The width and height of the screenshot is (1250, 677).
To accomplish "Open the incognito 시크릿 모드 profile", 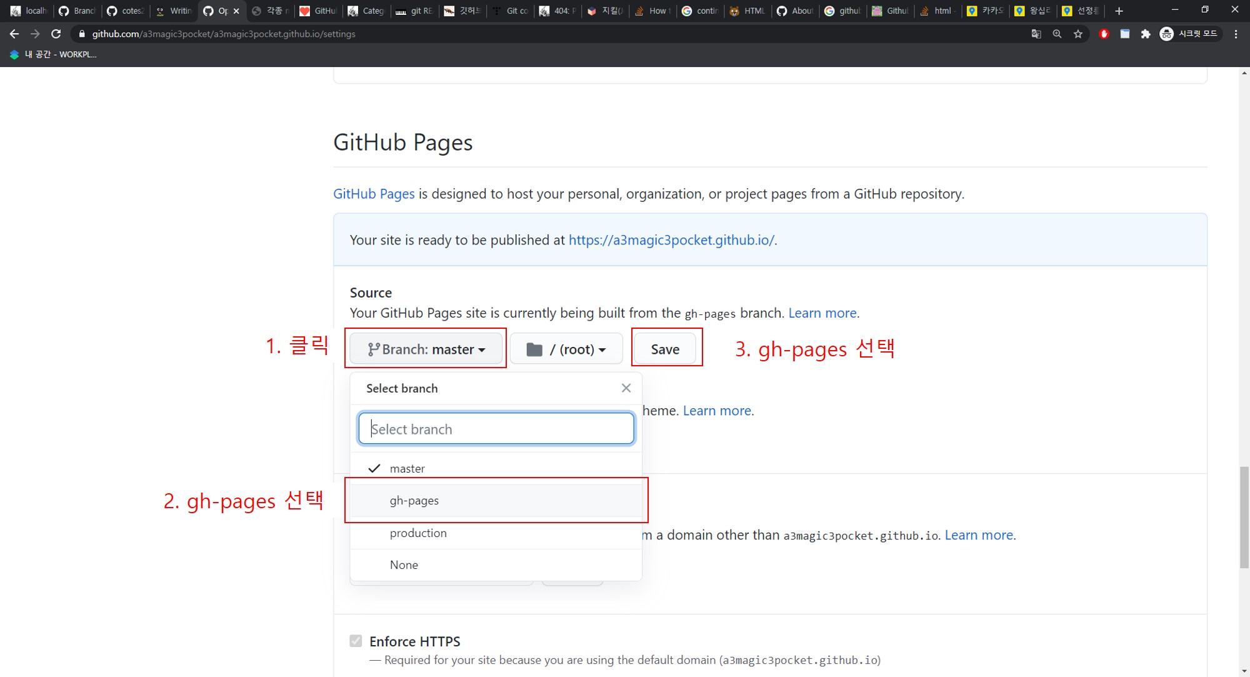I will 1189,34.
